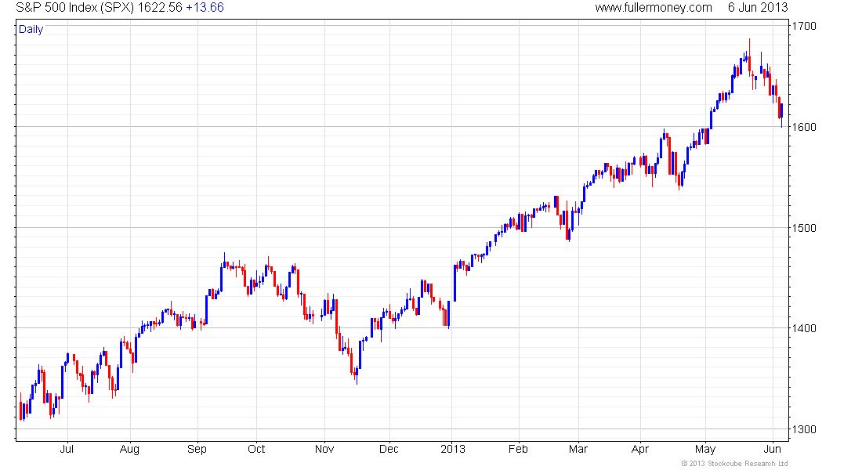Click the 1400 price axis label
This screenshot has width=862, height=470.
(x=804, y=329)
